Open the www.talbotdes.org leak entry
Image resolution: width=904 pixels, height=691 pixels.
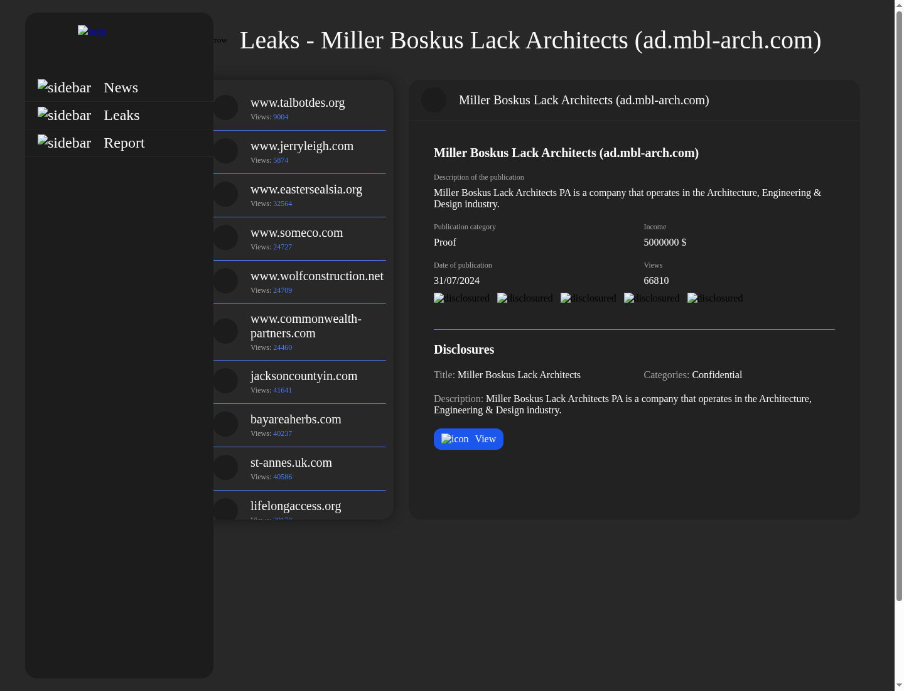point(299,109)
